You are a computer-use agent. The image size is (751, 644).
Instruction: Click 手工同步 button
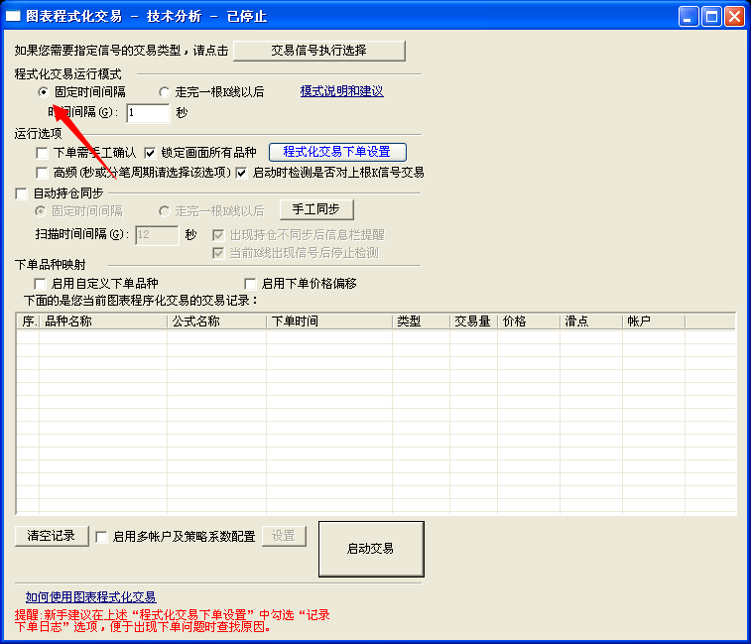point(316,209)
